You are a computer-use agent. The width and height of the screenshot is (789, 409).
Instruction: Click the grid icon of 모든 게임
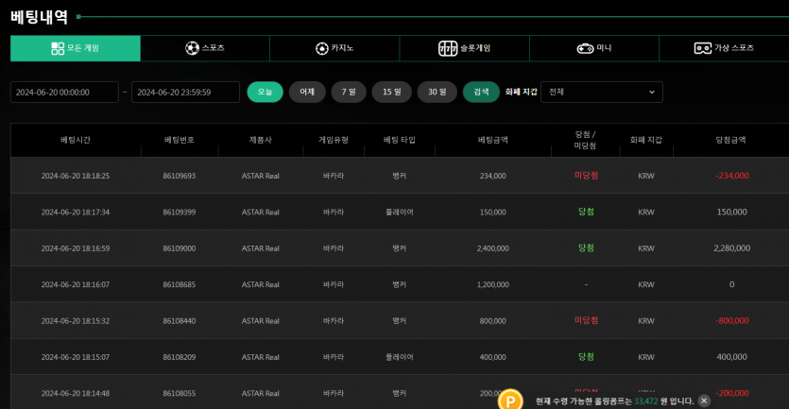pos(58,48)
